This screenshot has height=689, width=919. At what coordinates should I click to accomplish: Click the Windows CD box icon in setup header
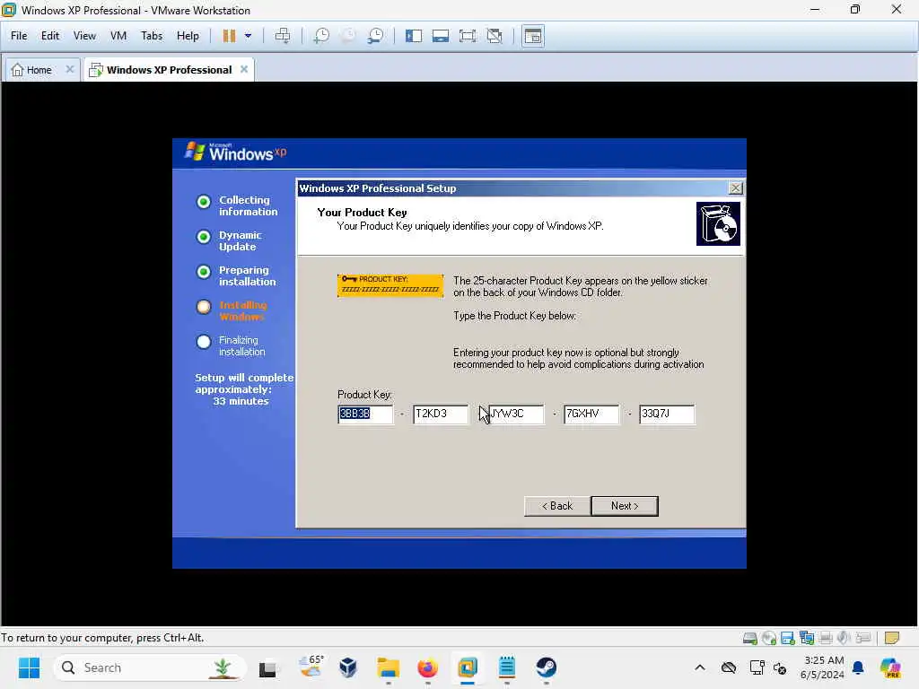click(718, 223)
